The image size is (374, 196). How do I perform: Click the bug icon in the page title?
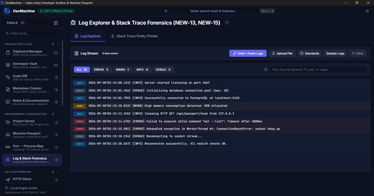pos(73,23)
